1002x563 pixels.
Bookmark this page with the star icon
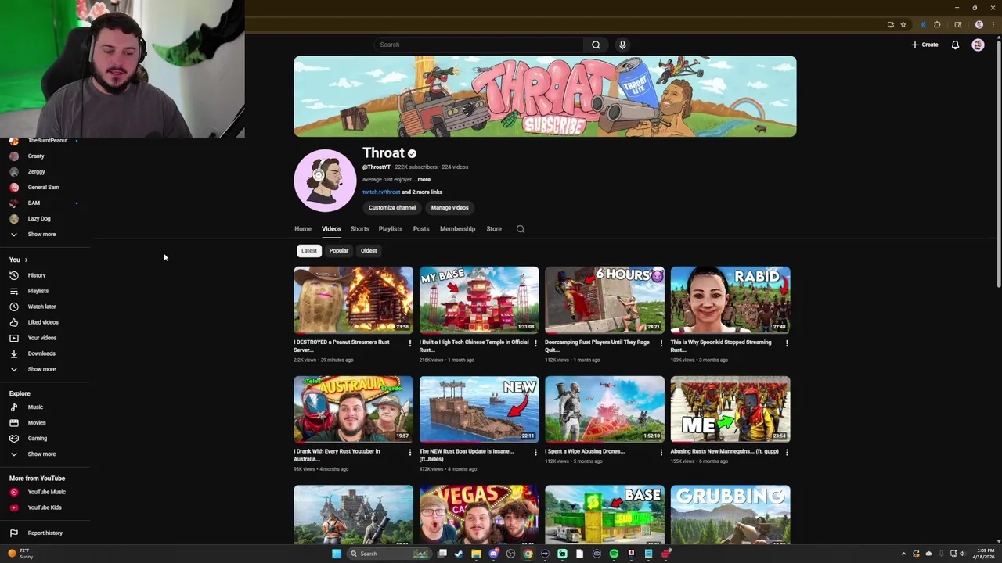(903, 25)
